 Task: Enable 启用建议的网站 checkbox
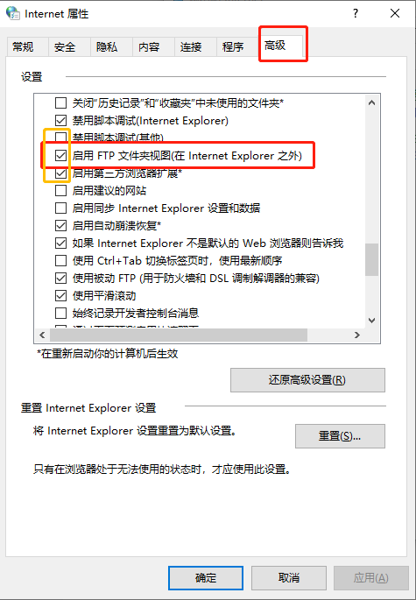[x=60, y=191]
